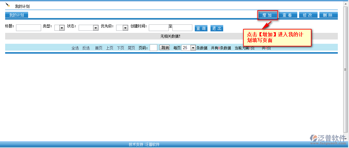Click the 跳转 jump button

165,48
